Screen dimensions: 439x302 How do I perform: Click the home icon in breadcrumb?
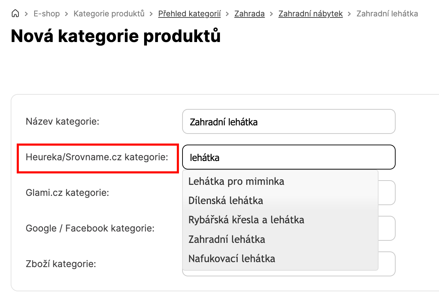click(15, 14)
